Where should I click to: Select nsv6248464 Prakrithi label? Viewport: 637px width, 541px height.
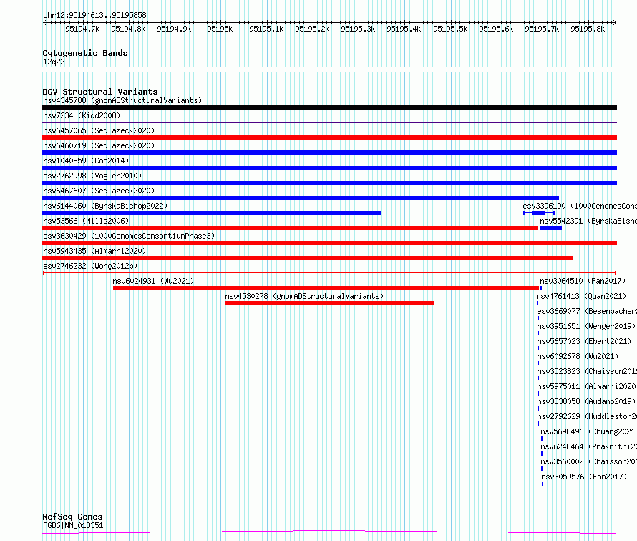pyautogui.click(x=588, y=446)
